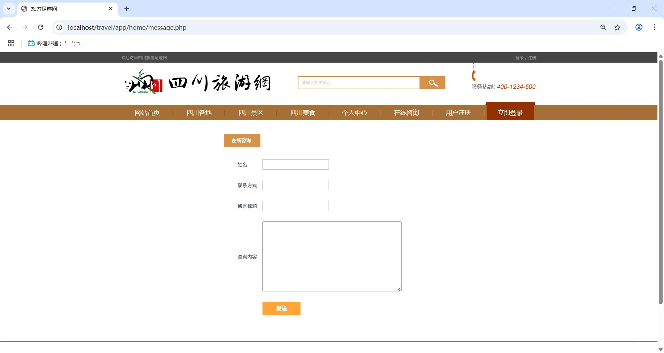Click the 发送 send button
This screenshot has height=353, width=664.
[281, 308]
